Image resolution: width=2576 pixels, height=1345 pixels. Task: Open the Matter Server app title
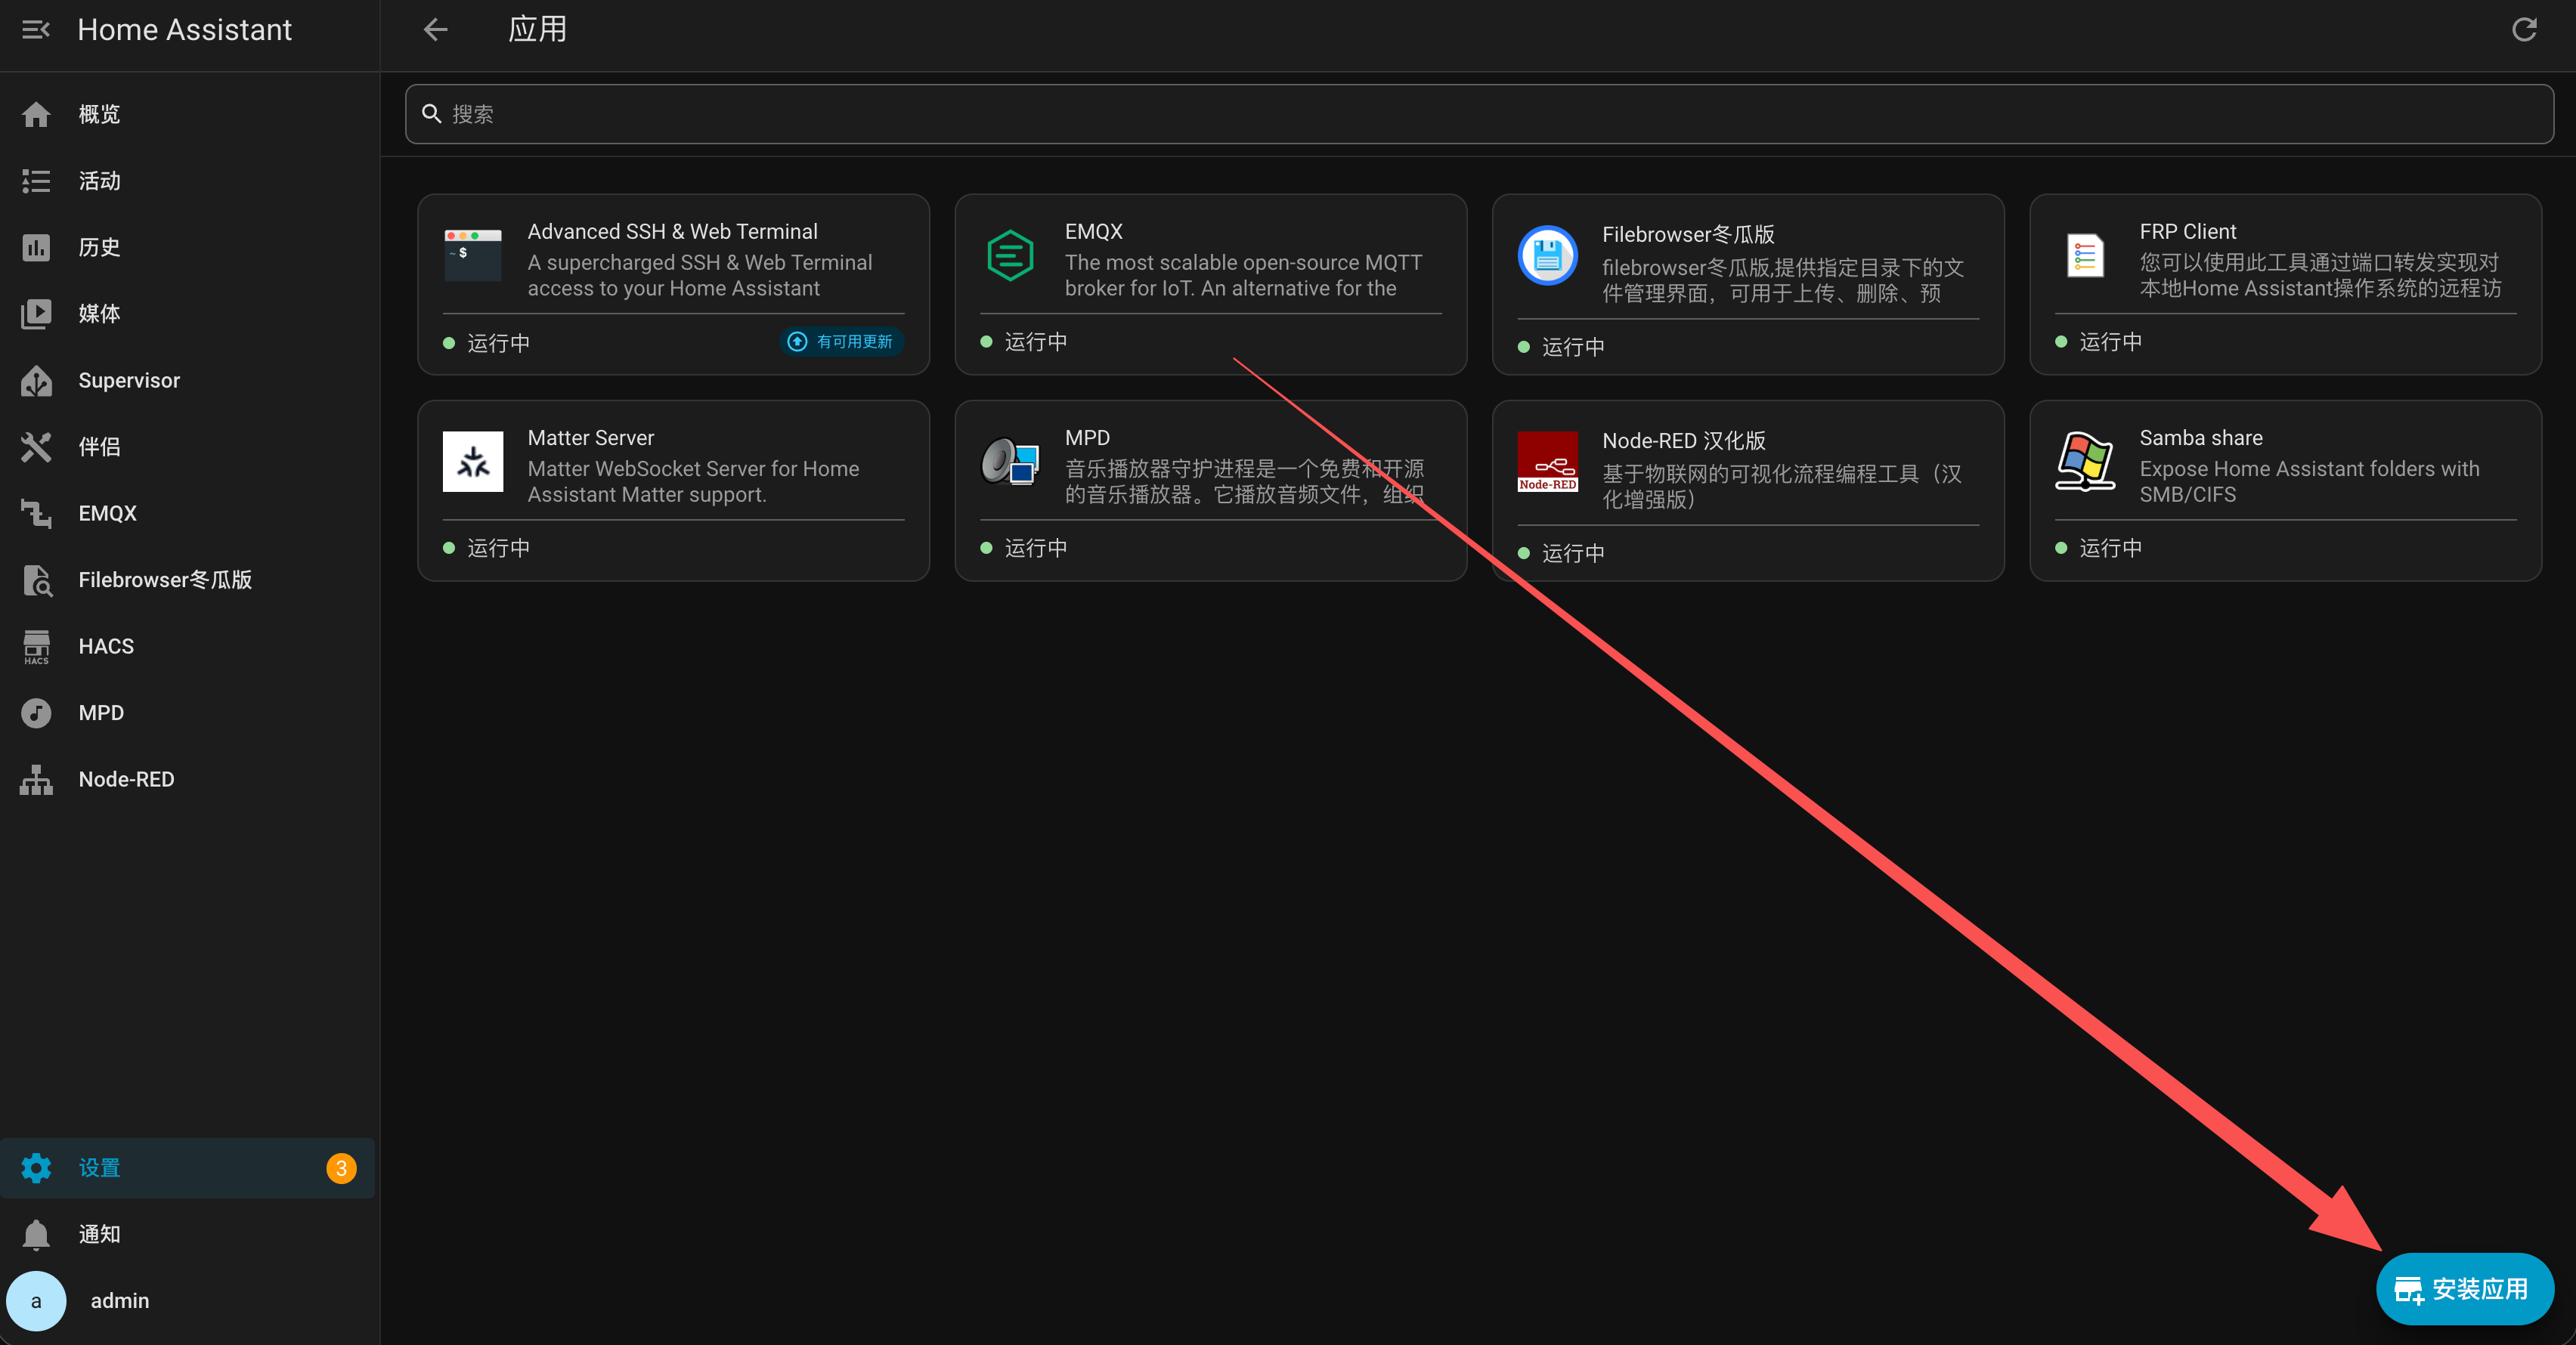point(591,438)
